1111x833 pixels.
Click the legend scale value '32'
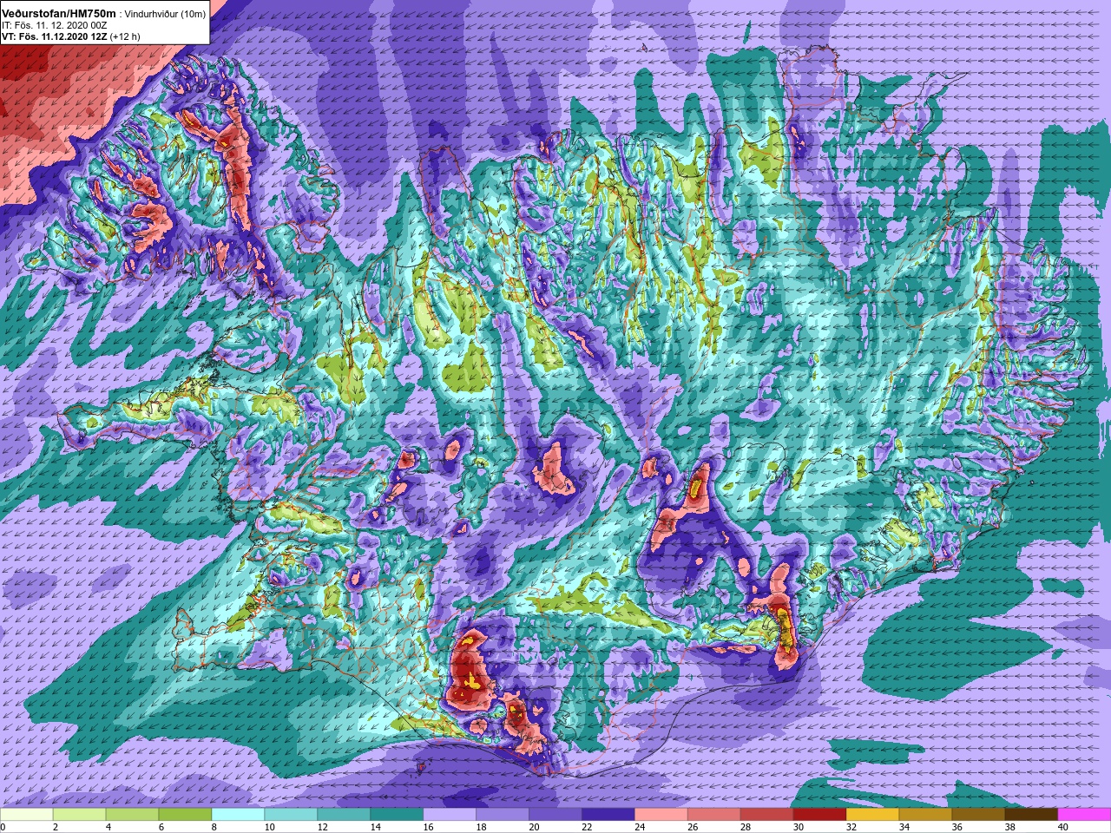point(852,827)
